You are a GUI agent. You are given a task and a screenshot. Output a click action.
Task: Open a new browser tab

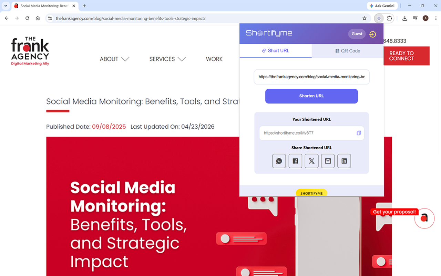84,6
